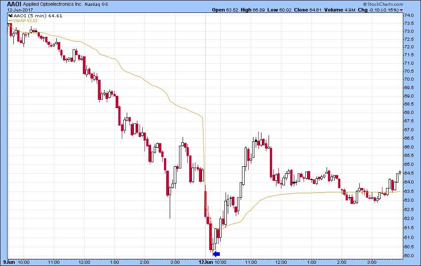Click the company name Applied Optoelectronics Inc.
This screenshot has height=266, width=421.
(x=53, y=4)
